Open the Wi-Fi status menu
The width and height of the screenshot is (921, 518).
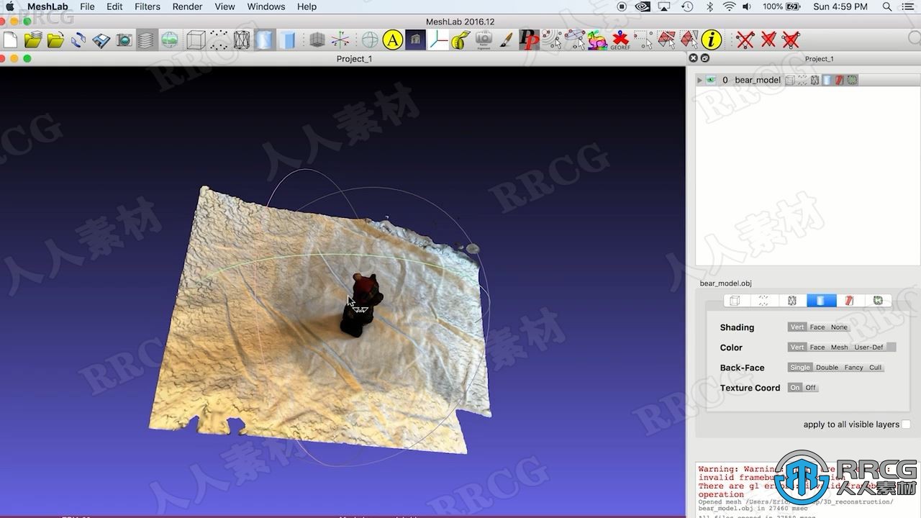click(x=729, y=6)
